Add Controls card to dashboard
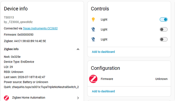The height and width of the screenshot is (101, 175). (x=103, y=52)
